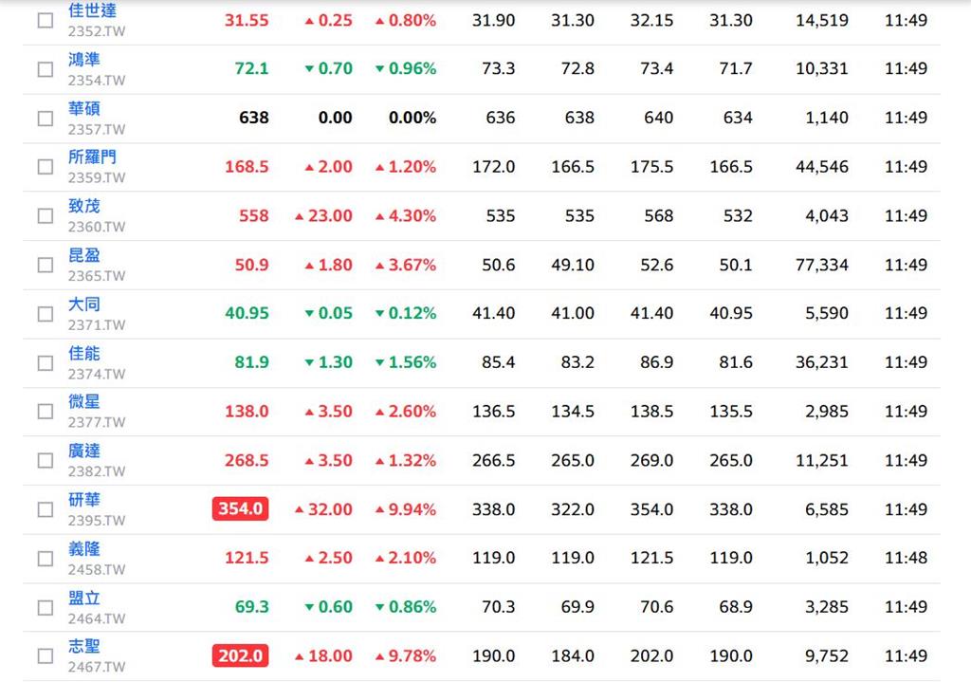Select the checkbox next to 鴻準
Image resolution: width=971 pixels, height=682 pixels.
[46, 68]
